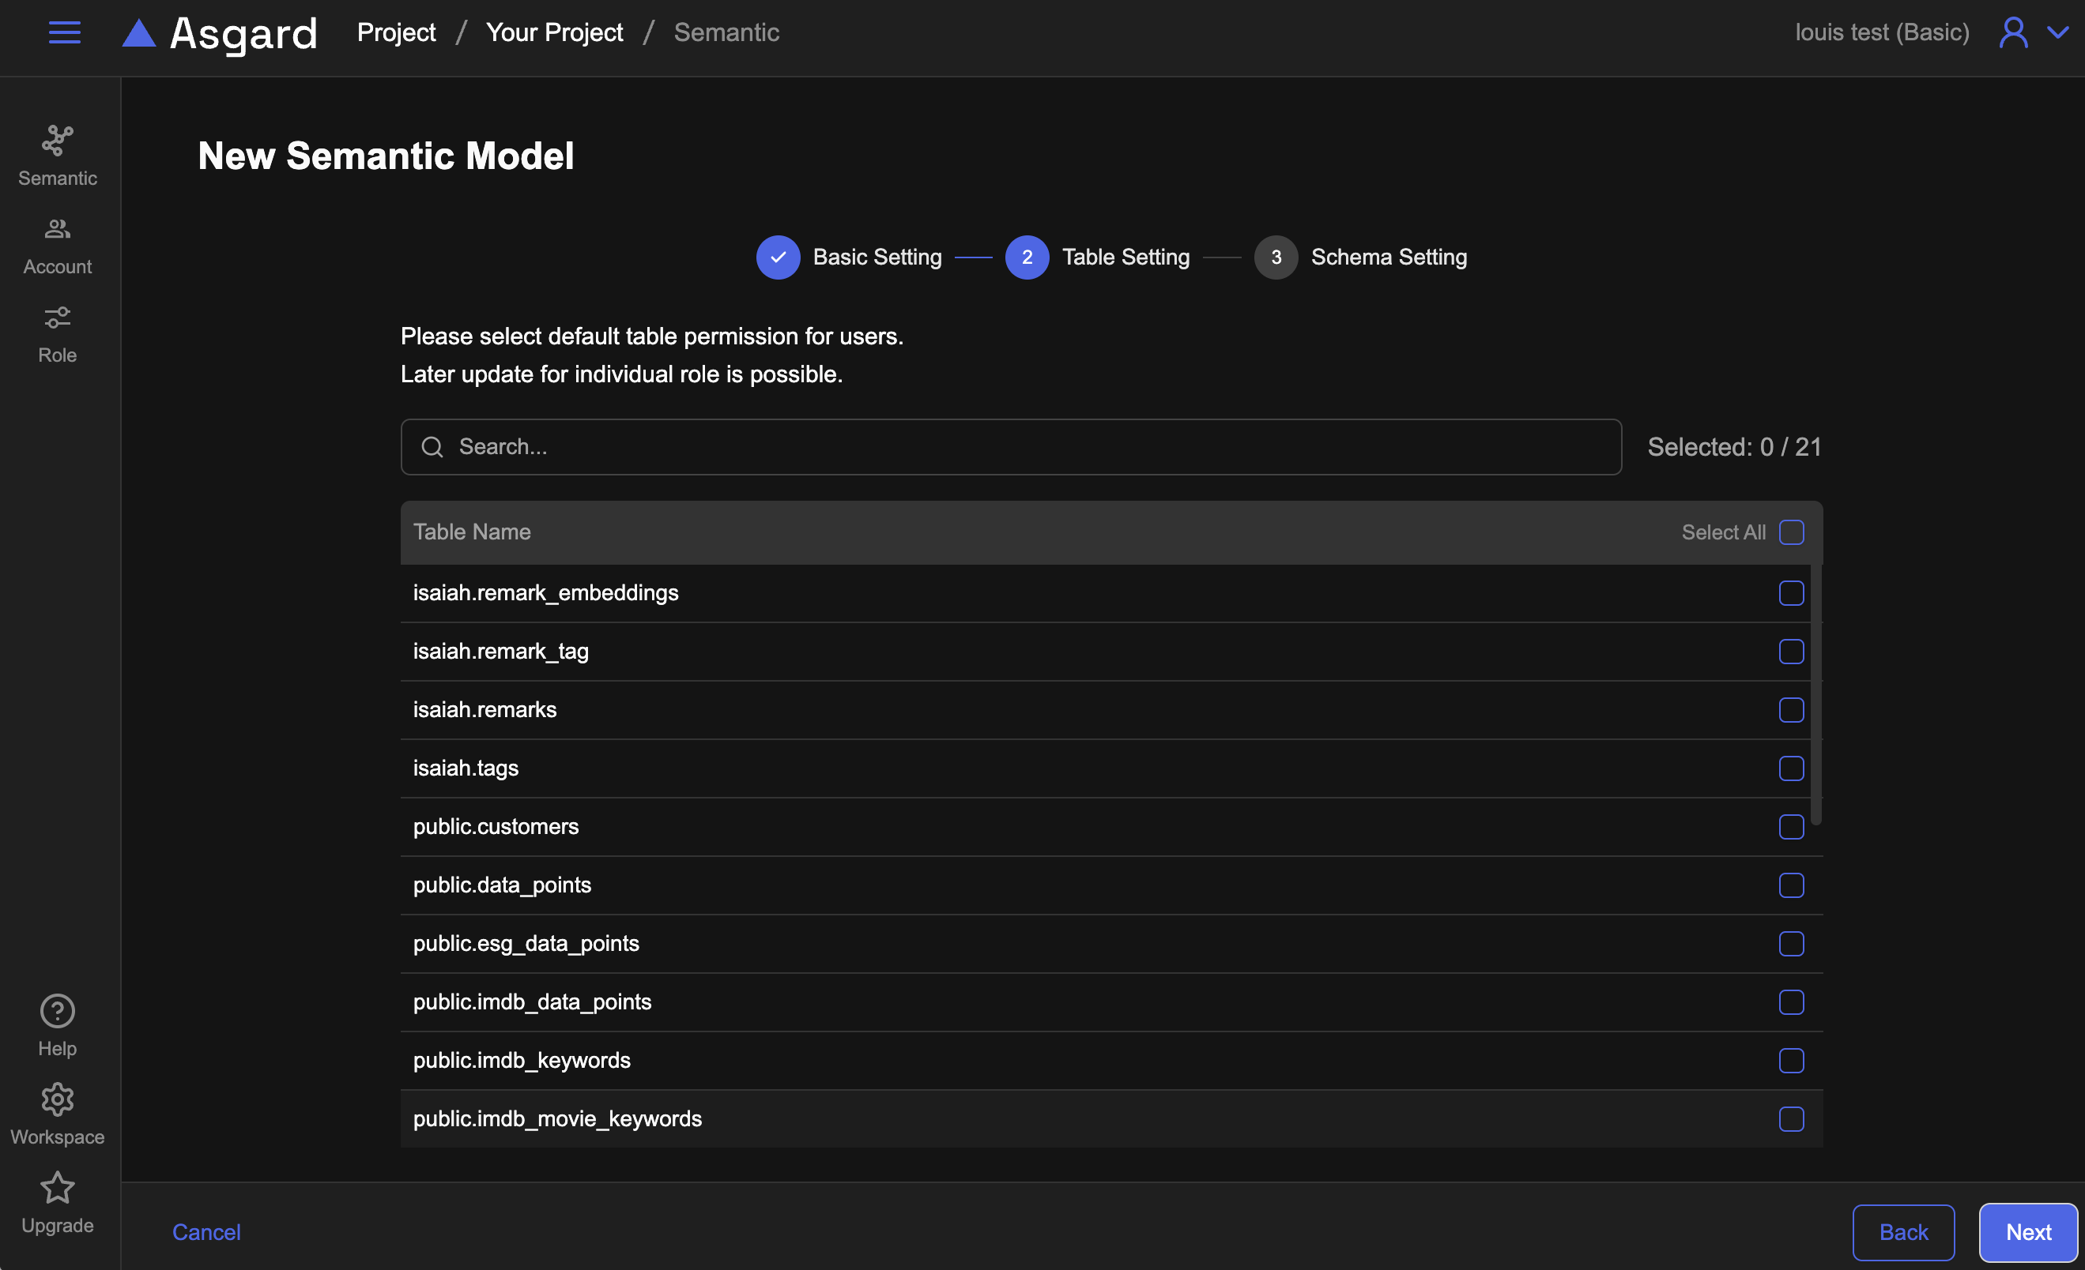Open the Help question mark icon
This screenshot has width=2085, height=1270.
58,1011
